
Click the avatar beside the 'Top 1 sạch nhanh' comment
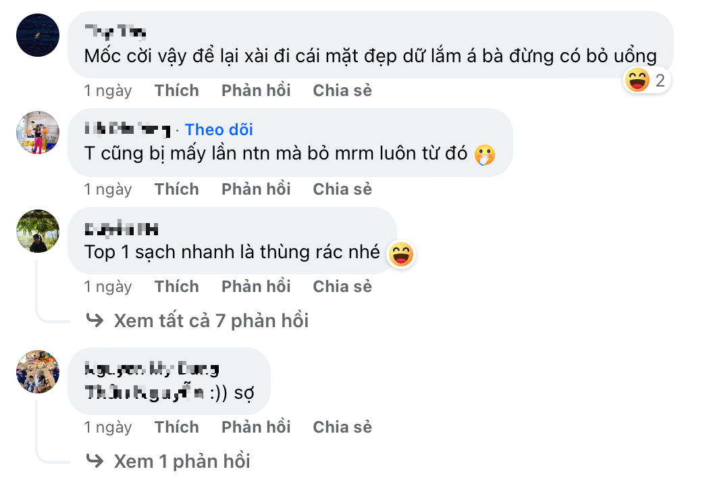coord(38,231)
